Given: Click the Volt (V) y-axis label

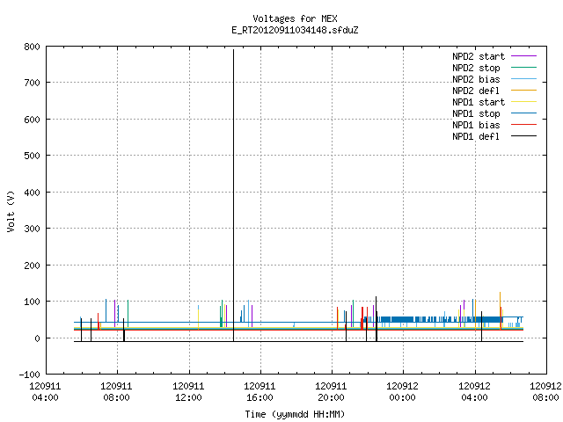Looking at the screenshot, I should coord(11,211).
